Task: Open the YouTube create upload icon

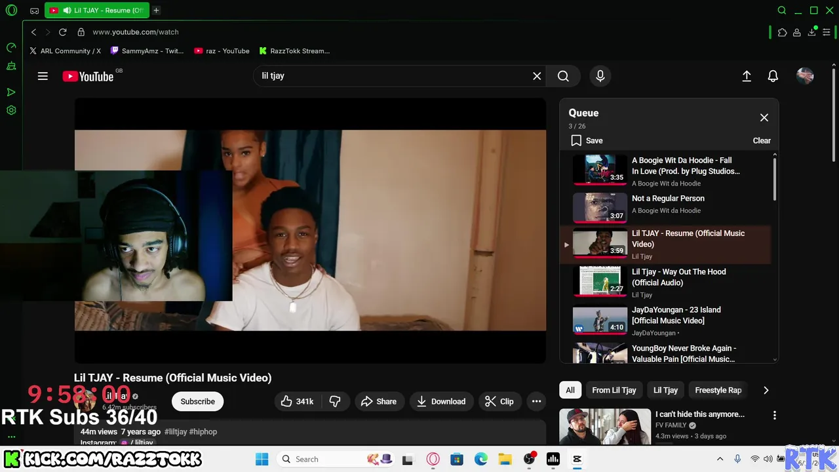Action: point(747,76)
